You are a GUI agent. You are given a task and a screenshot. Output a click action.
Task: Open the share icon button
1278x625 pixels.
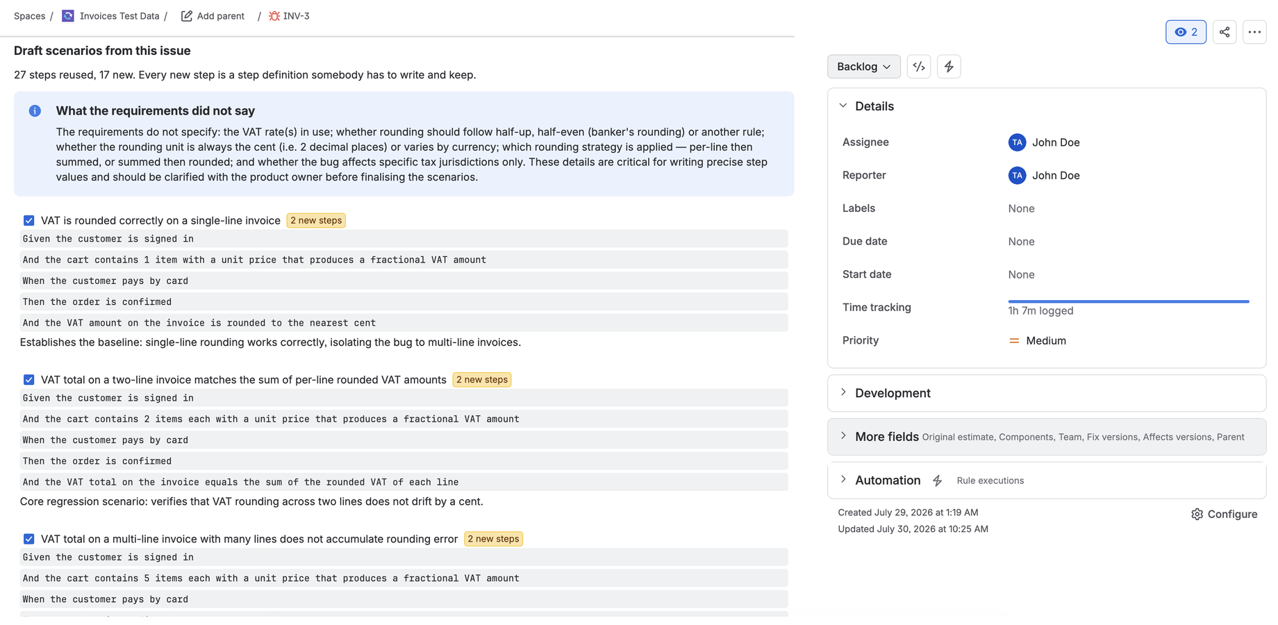(x=1225, y=32)
